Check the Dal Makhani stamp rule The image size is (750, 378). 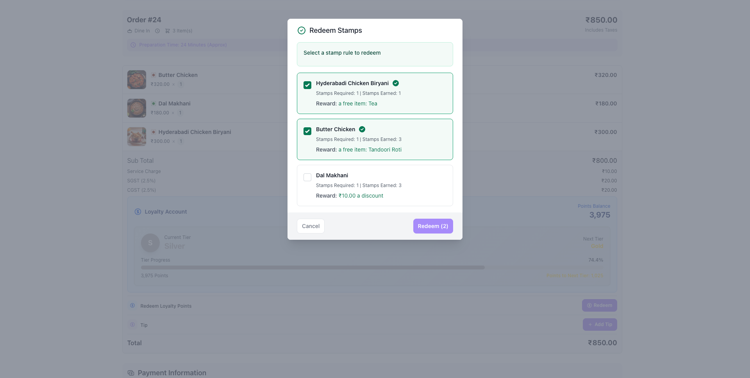pos(307,177)
